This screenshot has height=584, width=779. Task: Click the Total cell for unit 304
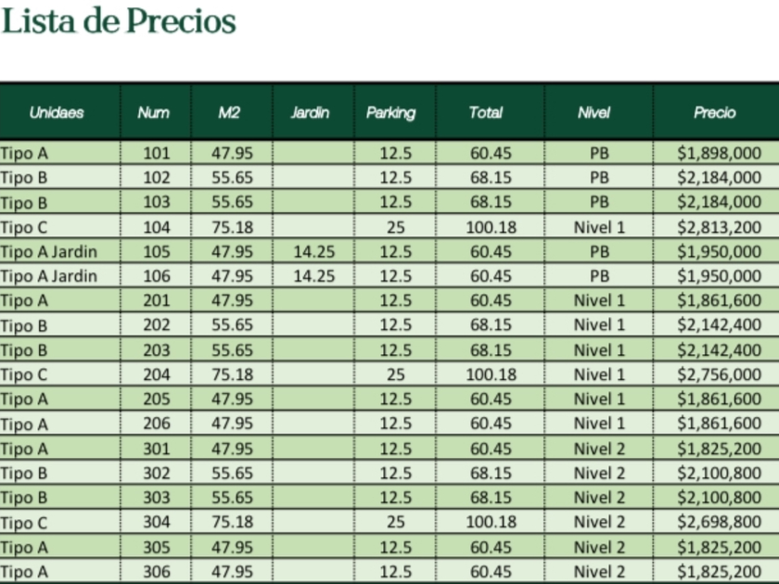click(x=491, y=522)
